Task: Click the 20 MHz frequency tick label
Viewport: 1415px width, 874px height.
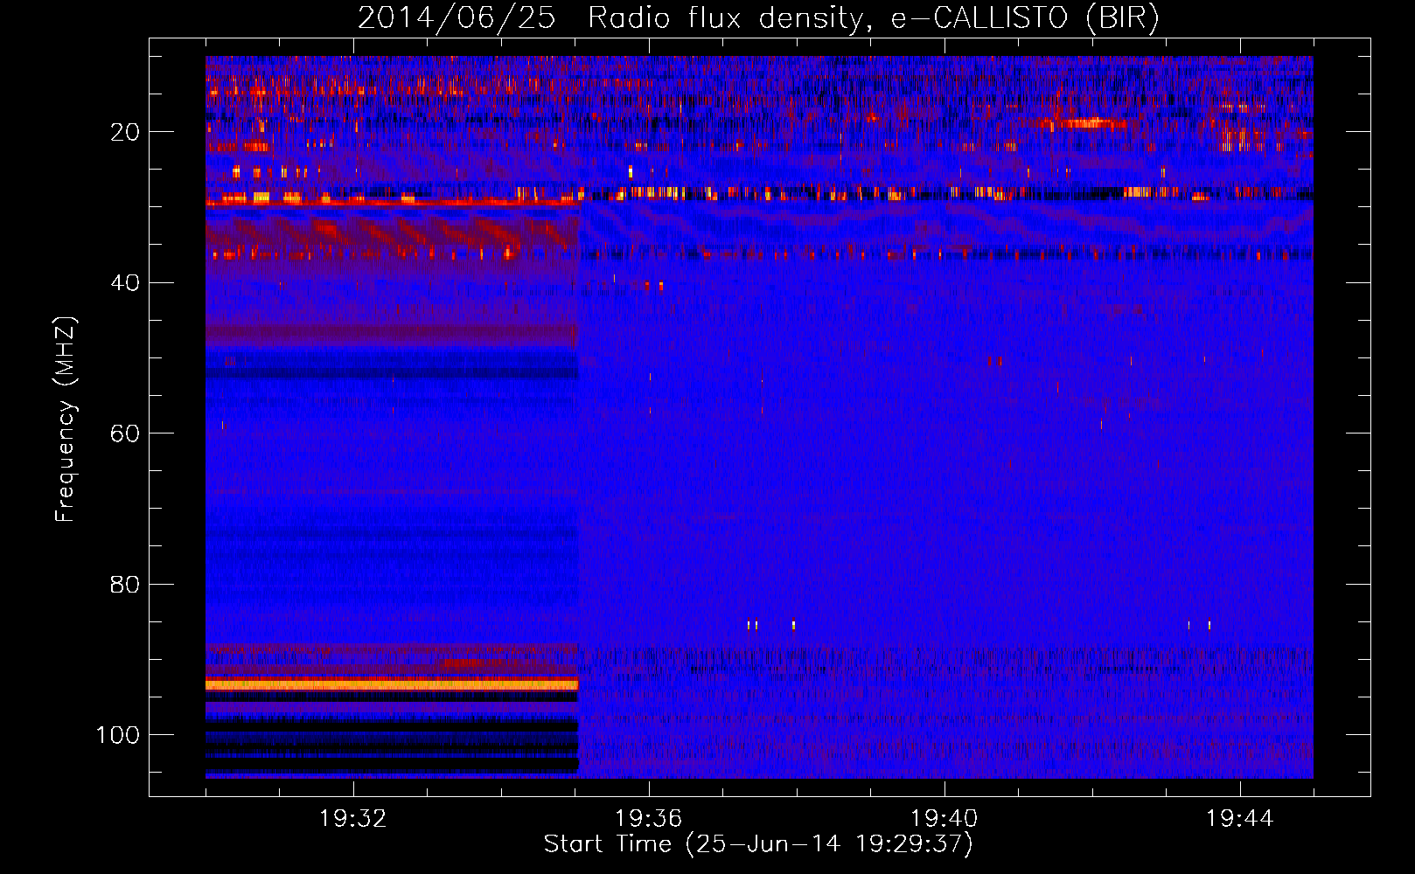Action: pos(125,132)
